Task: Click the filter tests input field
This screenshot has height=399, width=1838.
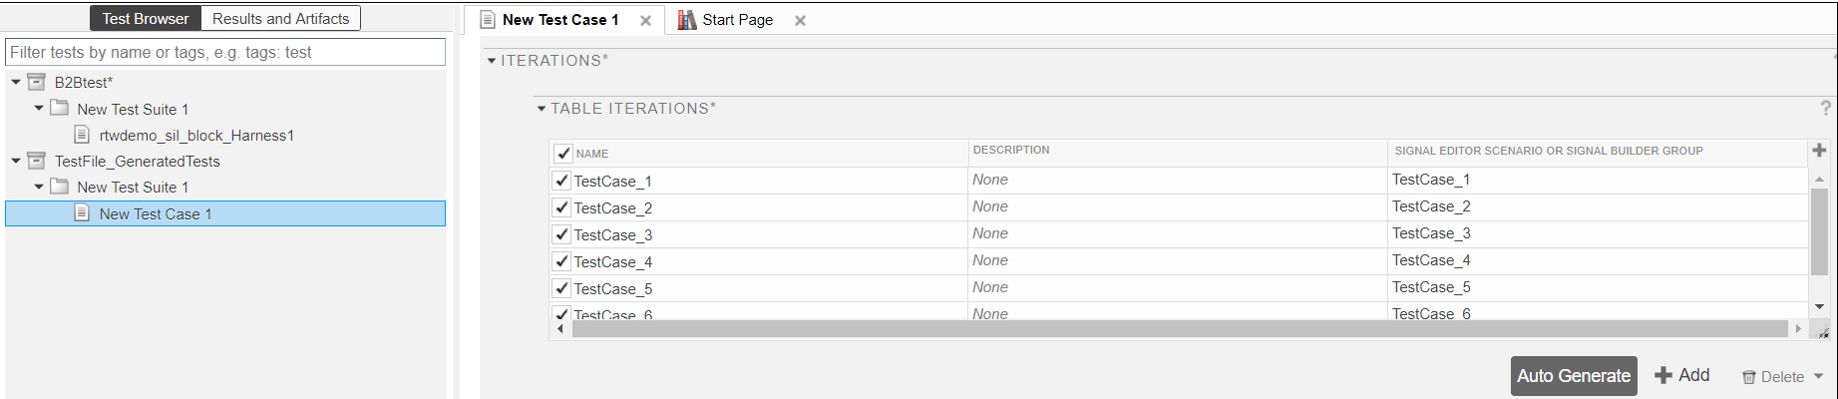Action: click(225, 52)
